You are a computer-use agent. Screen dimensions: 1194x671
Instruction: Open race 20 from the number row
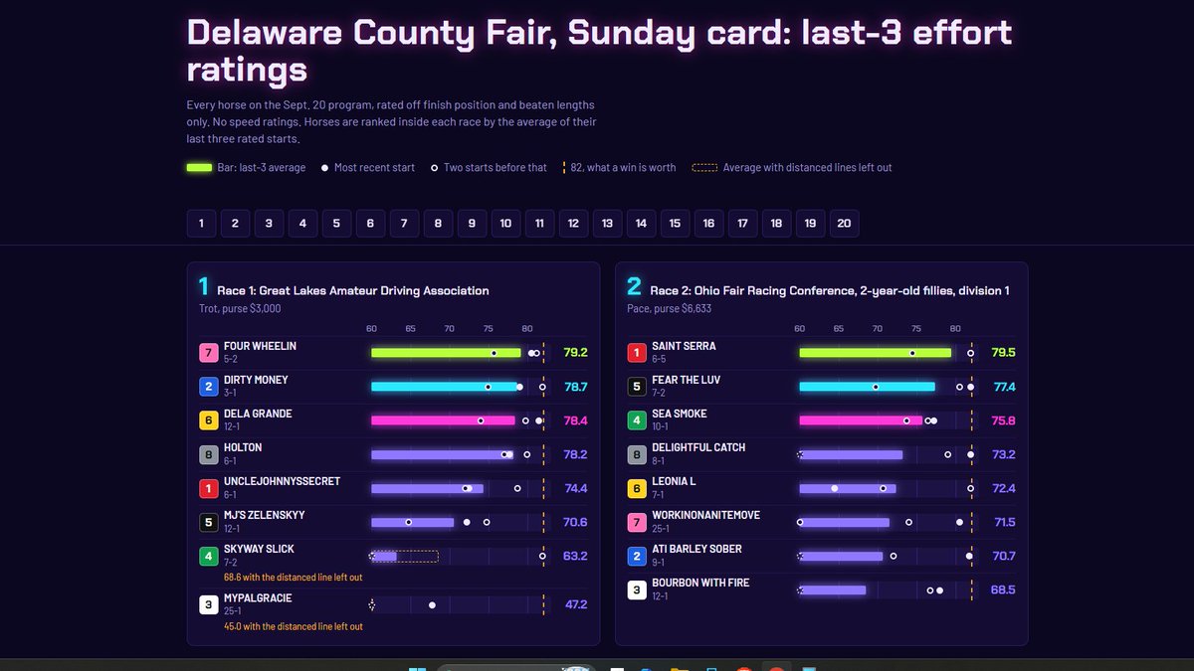point(844,224)
